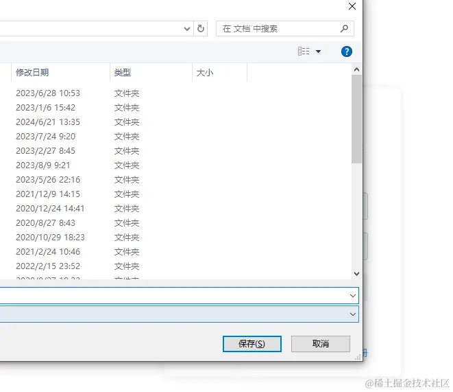This screenshot has height=392, width=453.
Task: Sort by 大小 column header
Action: (205, 72)
